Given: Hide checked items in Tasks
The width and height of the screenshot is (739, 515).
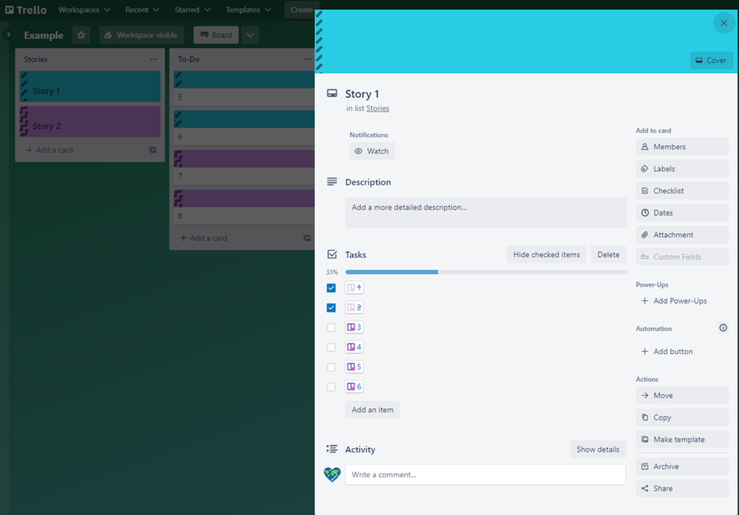Looking at the screenshot, I should (546, 255).
